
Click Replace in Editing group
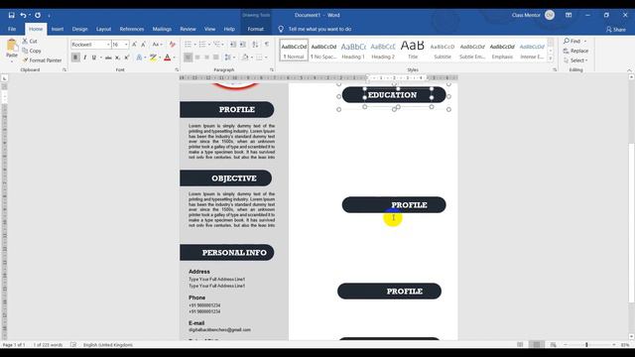[575, 51]
